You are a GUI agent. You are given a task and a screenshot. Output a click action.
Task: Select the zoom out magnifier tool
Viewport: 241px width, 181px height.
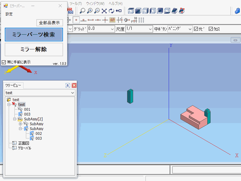pos(97,11)
